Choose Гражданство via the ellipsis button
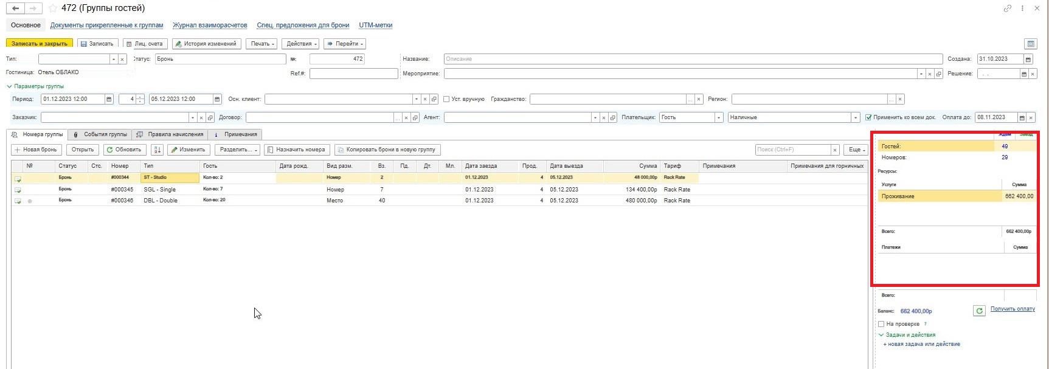The width and height of the screenshot is (1049, 369). [x=690, y=99]
